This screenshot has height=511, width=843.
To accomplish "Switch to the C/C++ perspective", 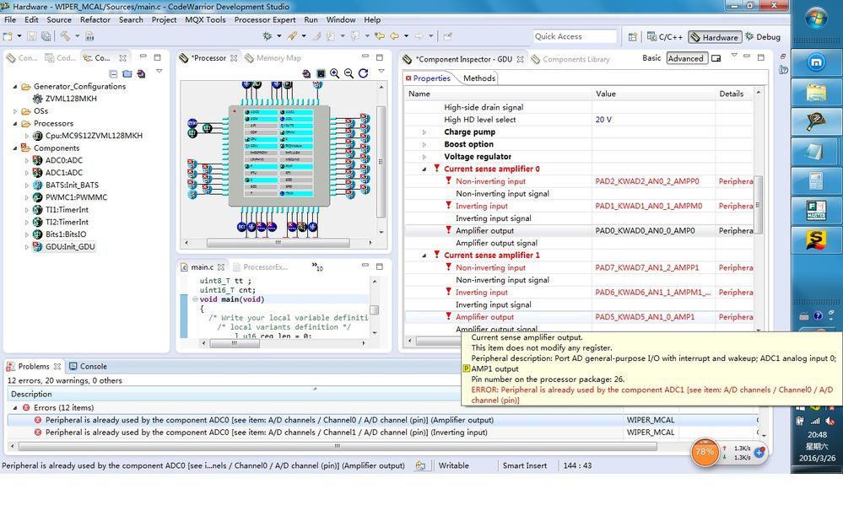I will [665, 36].
